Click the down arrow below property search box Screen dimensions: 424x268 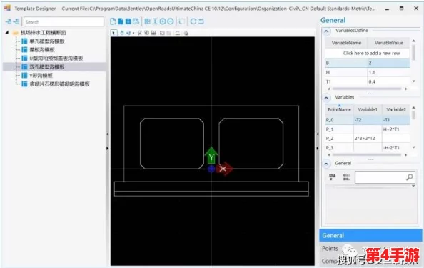(413, 186)
